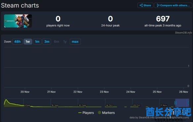Click the Share button
This screenshot has height=122, width=193.
(145, 5)
